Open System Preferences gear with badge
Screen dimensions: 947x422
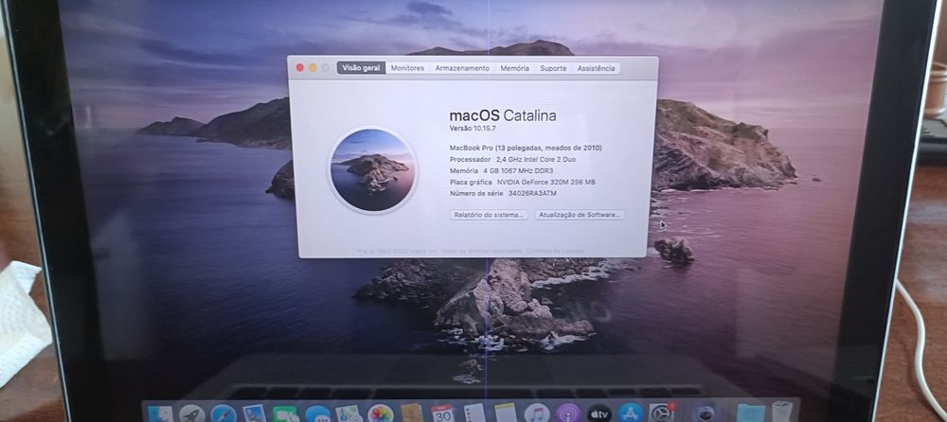663,413
